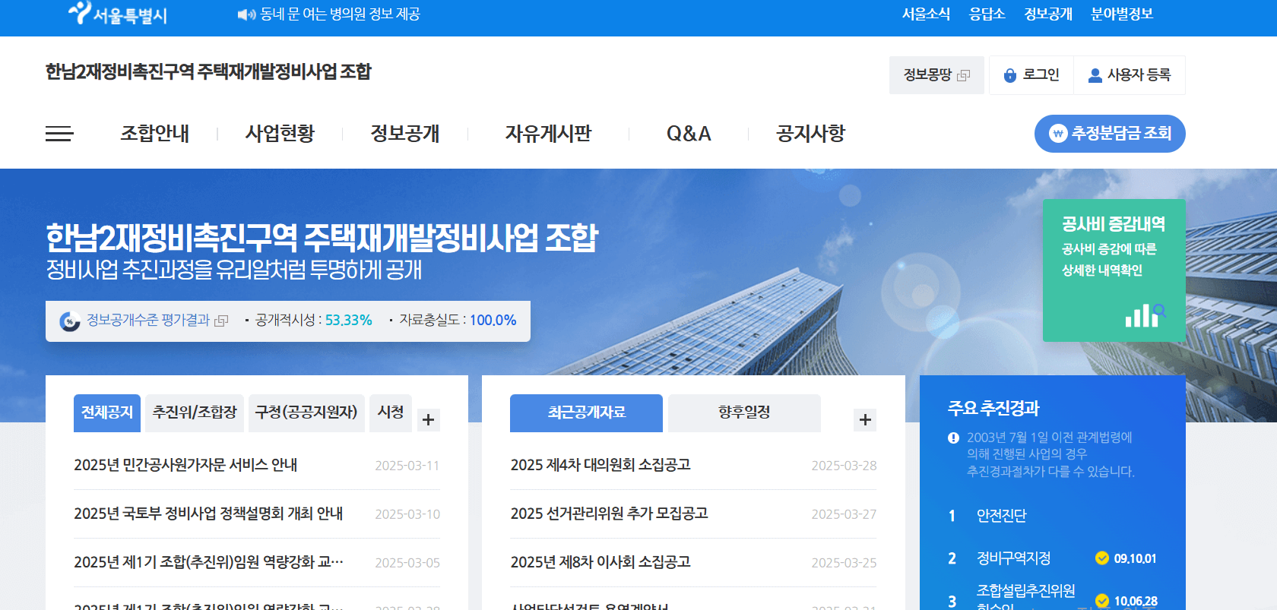The image size is (1277, 610).
Task: Select the 구청(공공지원자) tab
Action: click(306, 413)
